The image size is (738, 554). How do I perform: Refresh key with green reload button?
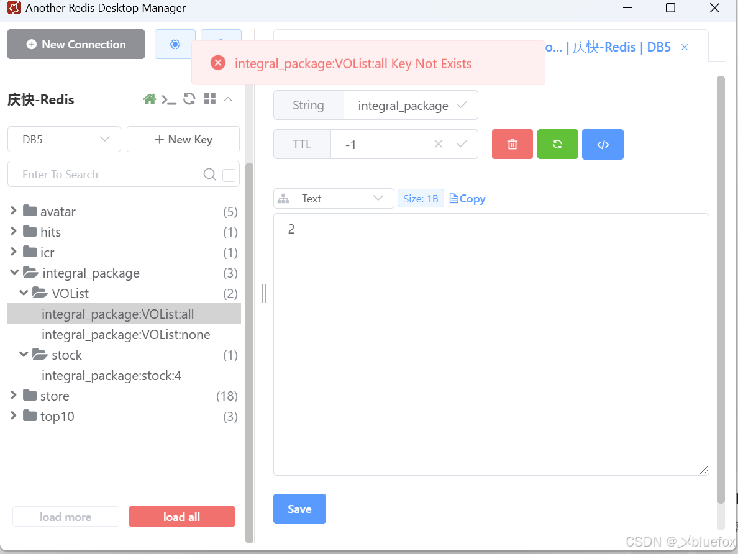click(558, 144)
